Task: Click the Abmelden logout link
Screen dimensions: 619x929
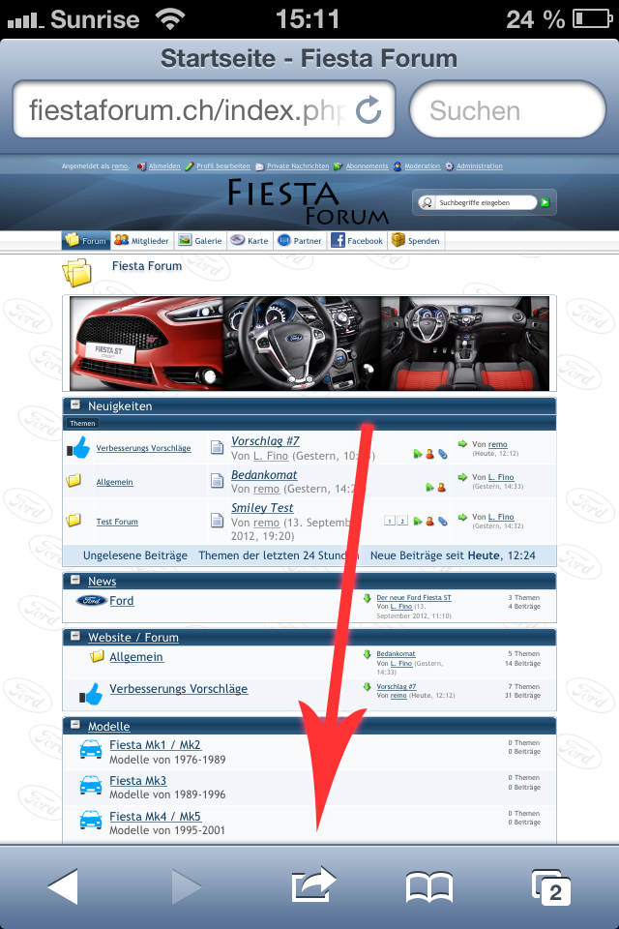Action: coord(163,166)
